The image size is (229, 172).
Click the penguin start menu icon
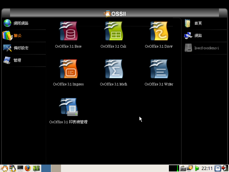4,168
